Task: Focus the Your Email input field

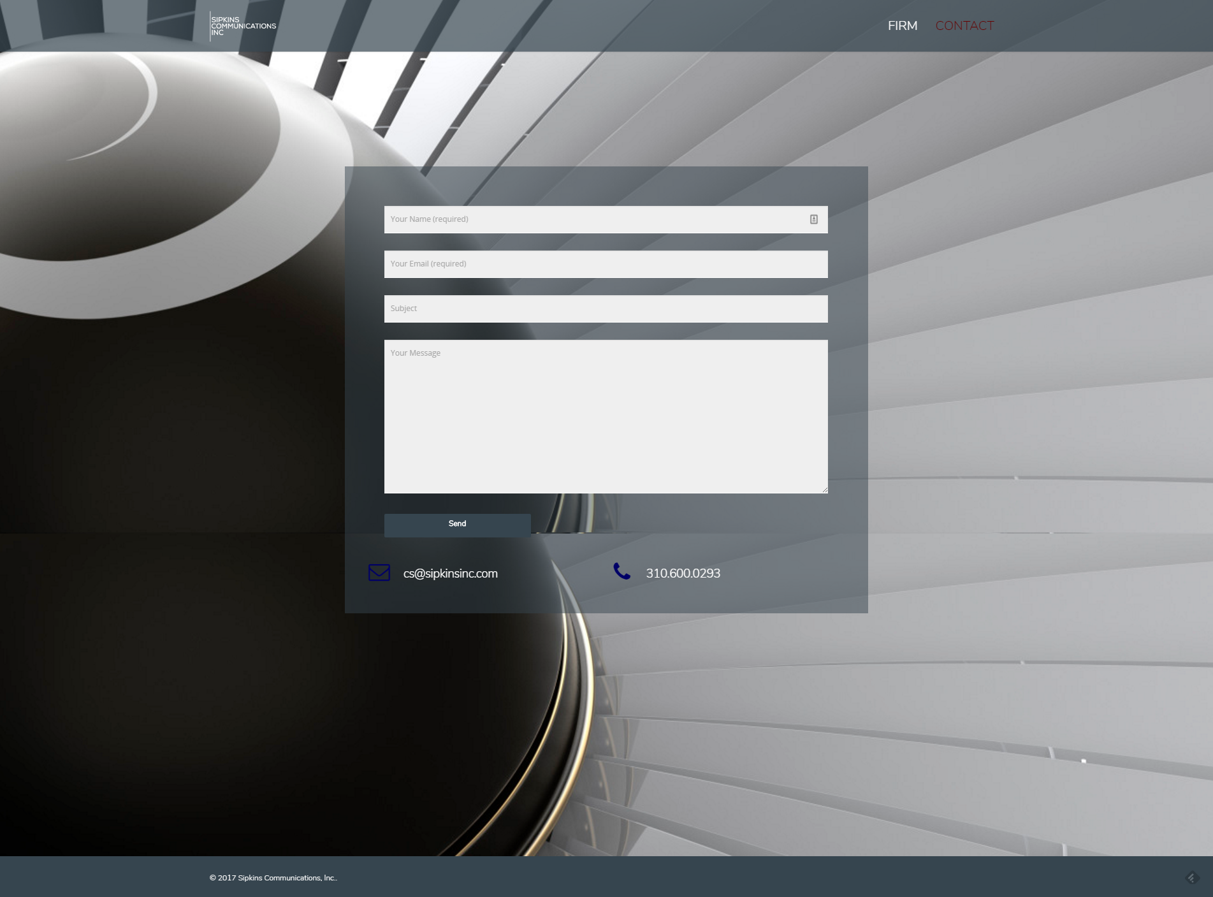Action: (x=606, y=264)
